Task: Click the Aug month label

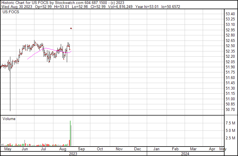Action: pos(63,149)
